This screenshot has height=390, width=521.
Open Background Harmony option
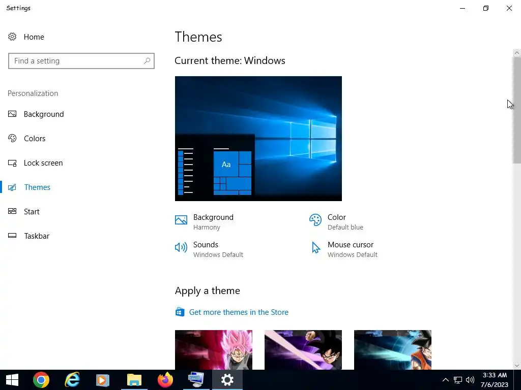click(x=213, y=222)
